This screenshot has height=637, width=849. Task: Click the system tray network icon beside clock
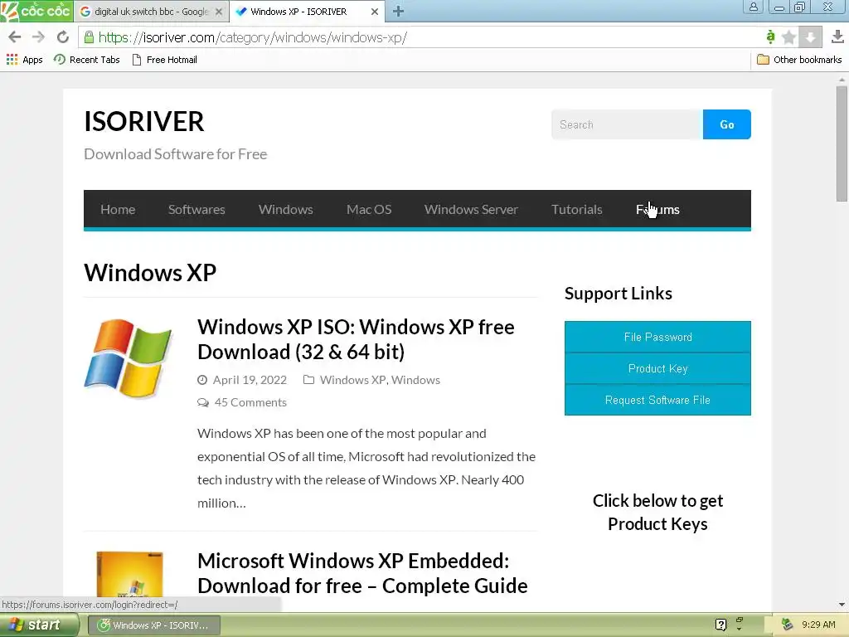click(x=787, y=625)
